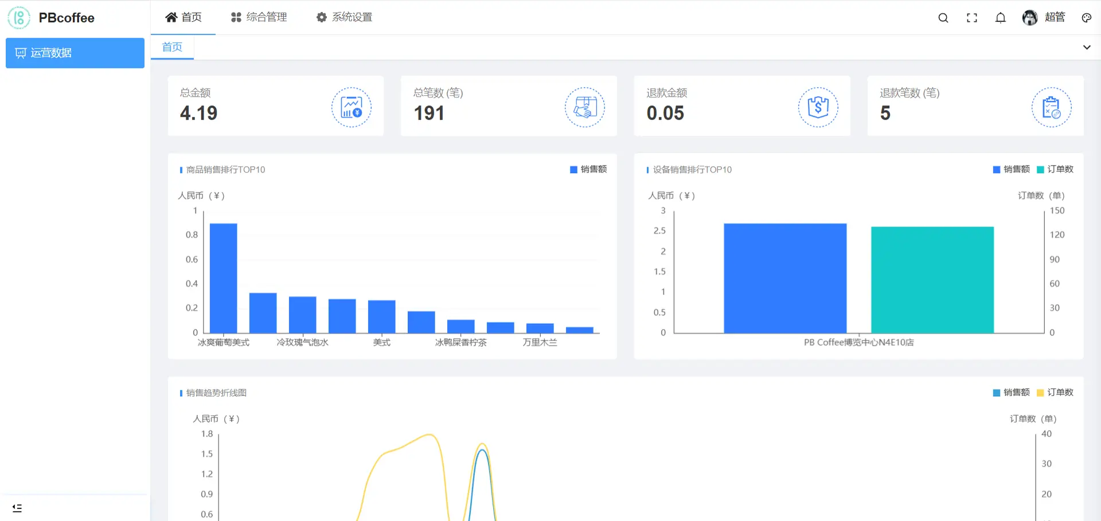Toggle 销售额 legend in product ranking chart
This screenshot has width=1101, height=521.
click(588, 169)
